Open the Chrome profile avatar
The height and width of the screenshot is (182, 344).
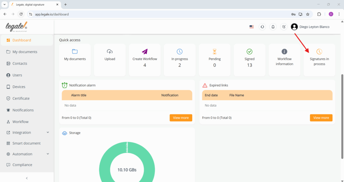tap(331, 14)
